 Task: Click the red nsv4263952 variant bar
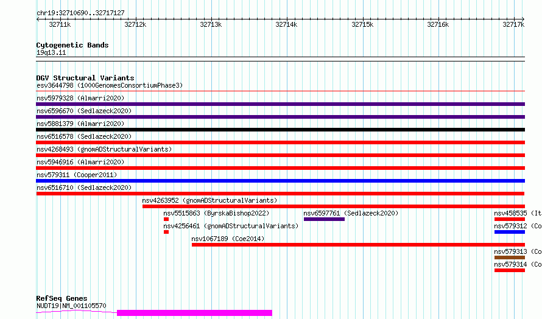coord(334,206)
